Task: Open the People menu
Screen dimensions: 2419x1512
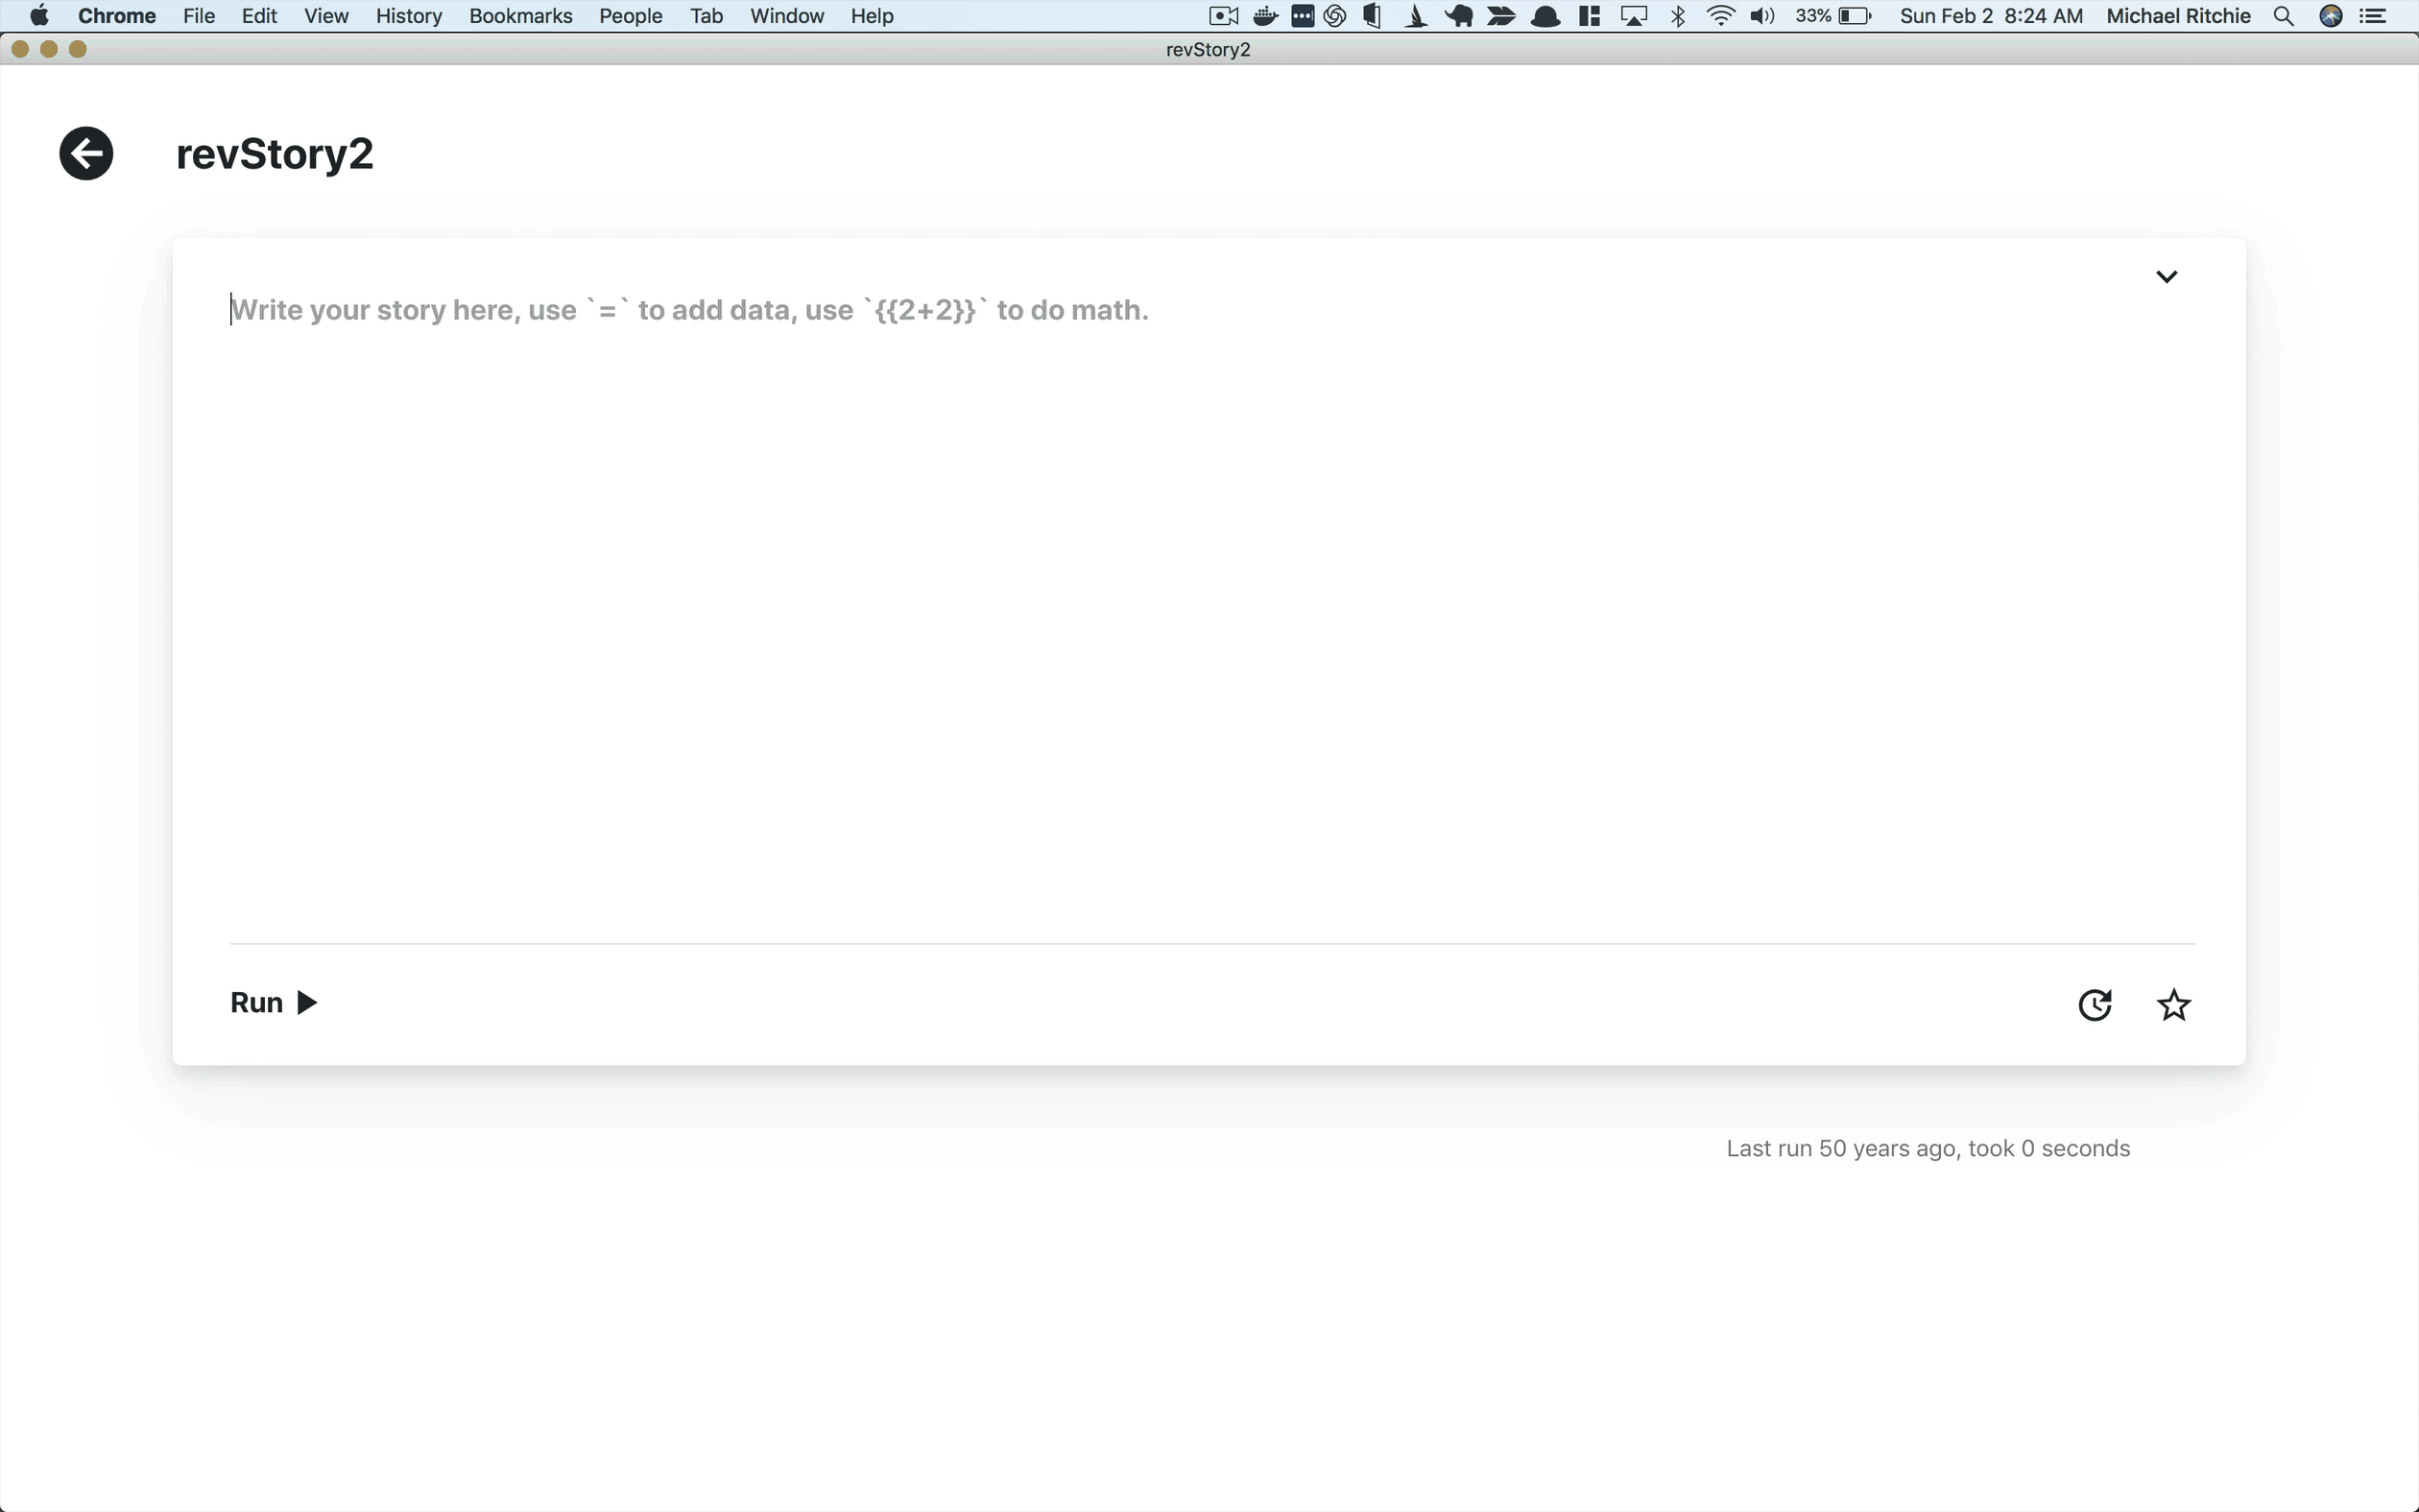Action: click(x=631, y=16)
